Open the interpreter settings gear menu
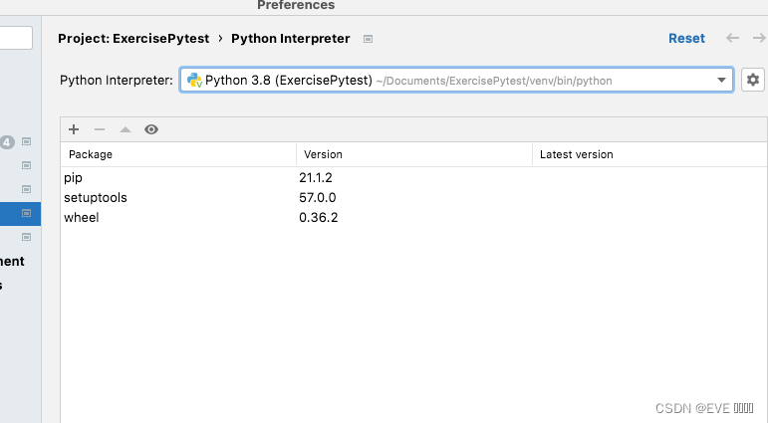 (752, 80)
